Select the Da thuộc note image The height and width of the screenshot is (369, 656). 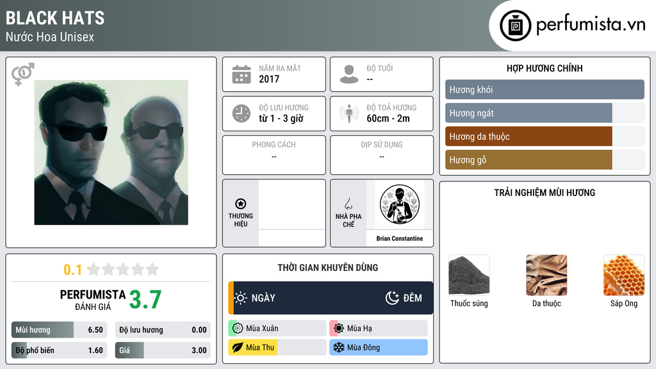[546, 275]
